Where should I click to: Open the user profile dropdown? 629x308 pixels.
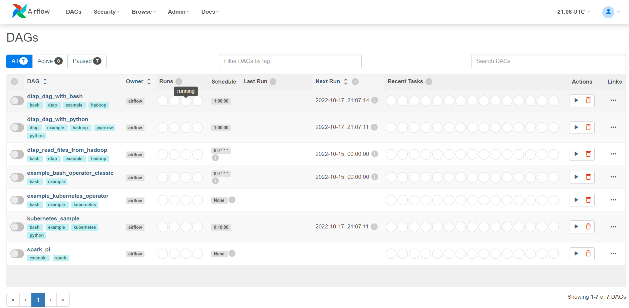(611, 12)
